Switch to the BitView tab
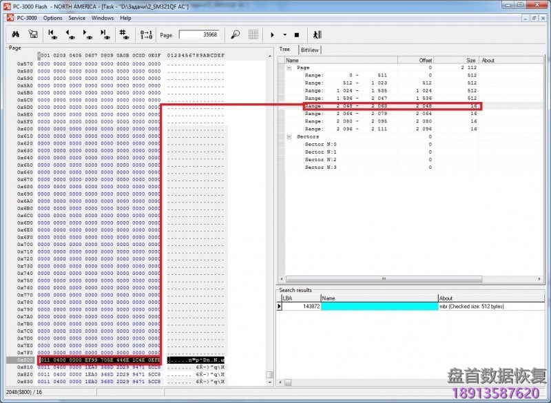 [309, 50]
